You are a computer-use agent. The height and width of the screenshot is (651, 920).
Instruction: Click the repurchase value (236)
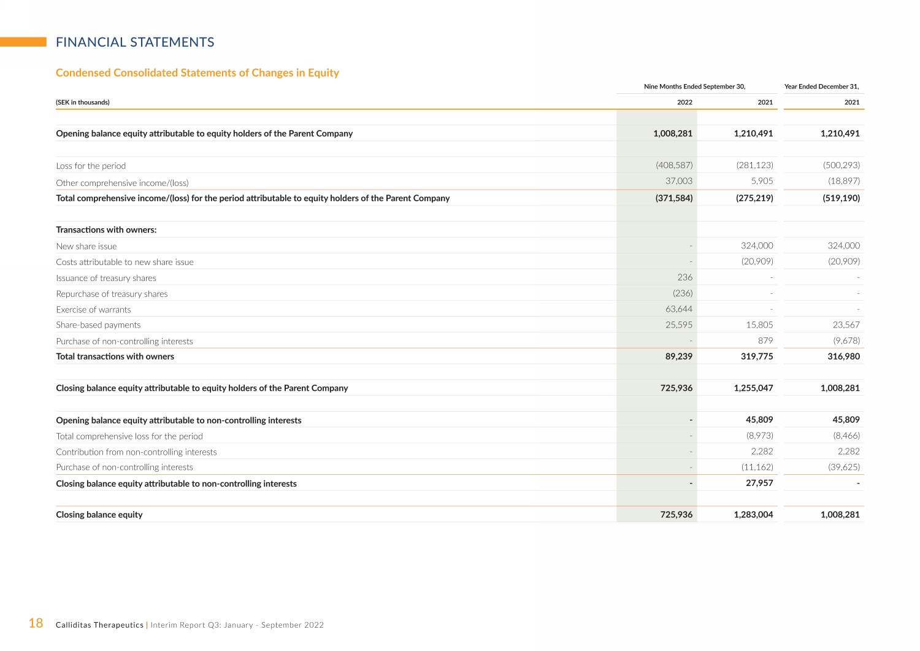(683, 293)
